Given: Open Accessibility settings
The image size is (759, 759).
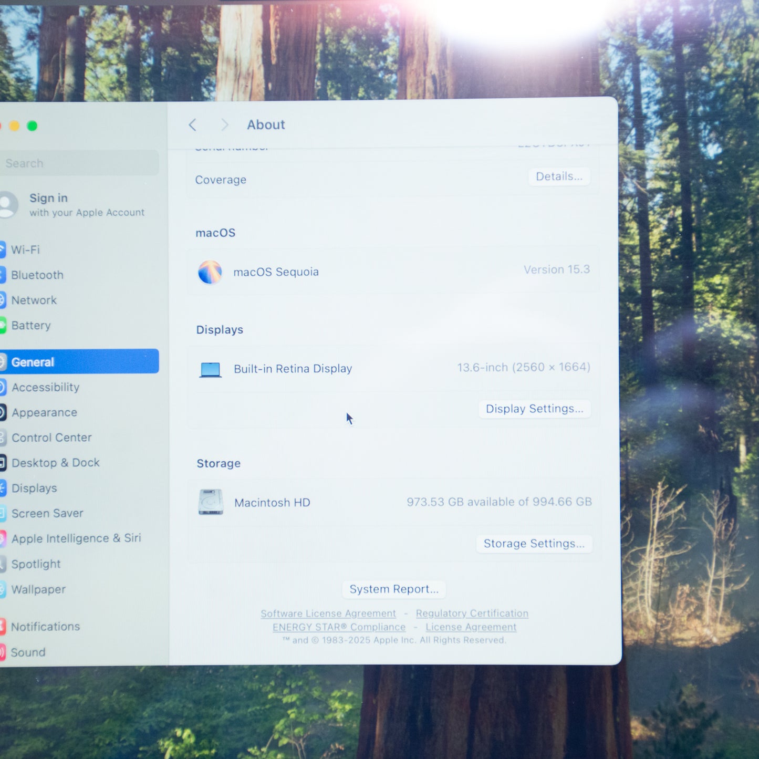Looking at the screenshot, I should (x=79, y=387).
